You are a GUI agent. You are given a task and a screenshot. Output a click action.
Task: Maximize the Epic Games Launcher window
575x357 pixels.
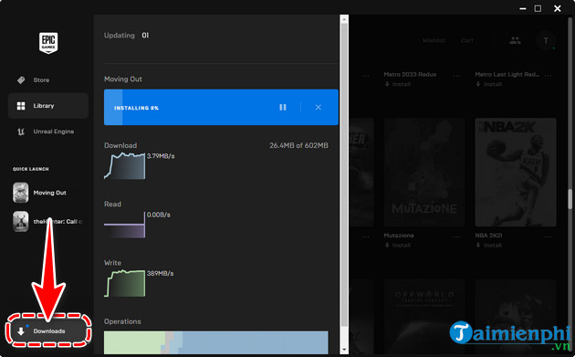[x=538, y=8]
